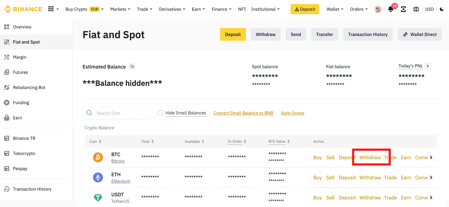449x207 pixels.
Task: Expand more actions arrow in BTC row
Action: pyautogui.click(x=431, y=157)
